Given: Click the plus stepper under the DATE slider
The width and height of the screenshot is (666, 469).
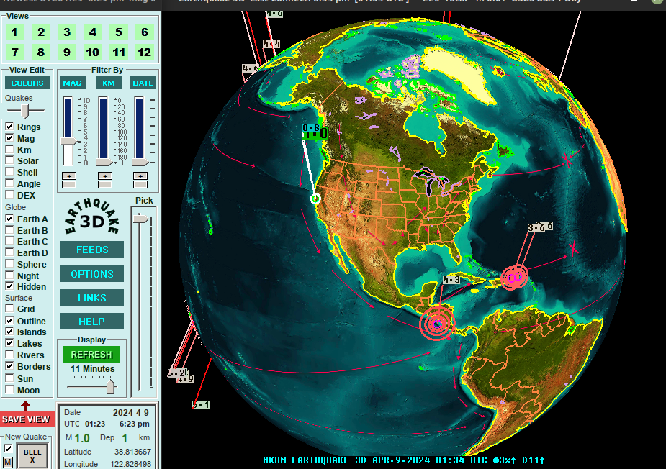Looking at the screenshot, I should click(140, 176).
